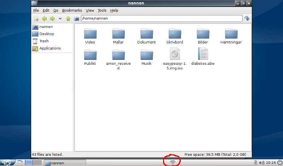The image size is (283, 166).
Task: Select the Hämtningar folder
Action: [x=231, y=36]
